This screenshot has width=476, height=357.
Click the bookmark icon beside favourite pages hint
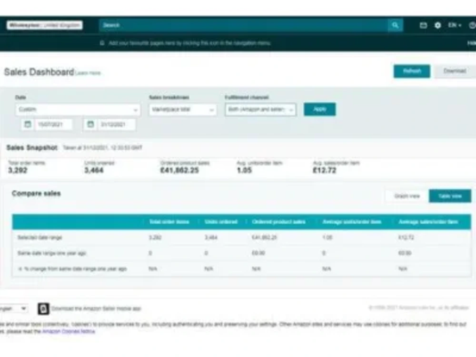click(x=102, y=43)
